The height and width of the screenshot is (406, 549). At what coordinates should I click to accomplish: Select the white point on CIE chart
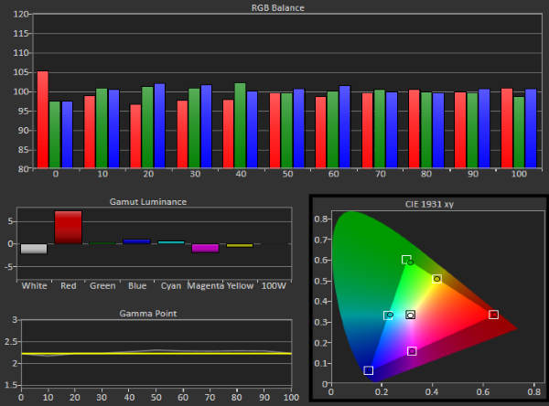click(410, 315)
